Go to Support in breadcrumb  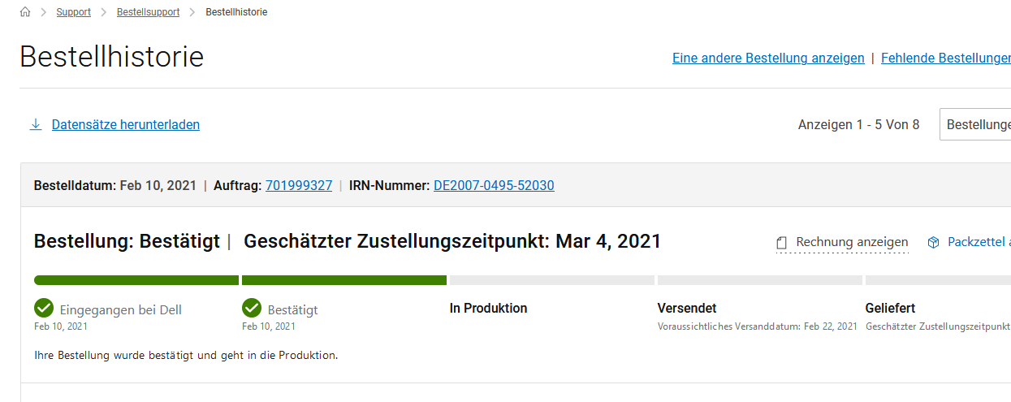coord(73,12)
